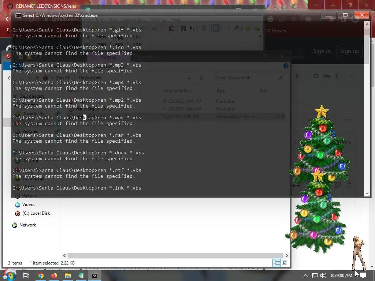Open the Windows Start menu

[9, 275]
